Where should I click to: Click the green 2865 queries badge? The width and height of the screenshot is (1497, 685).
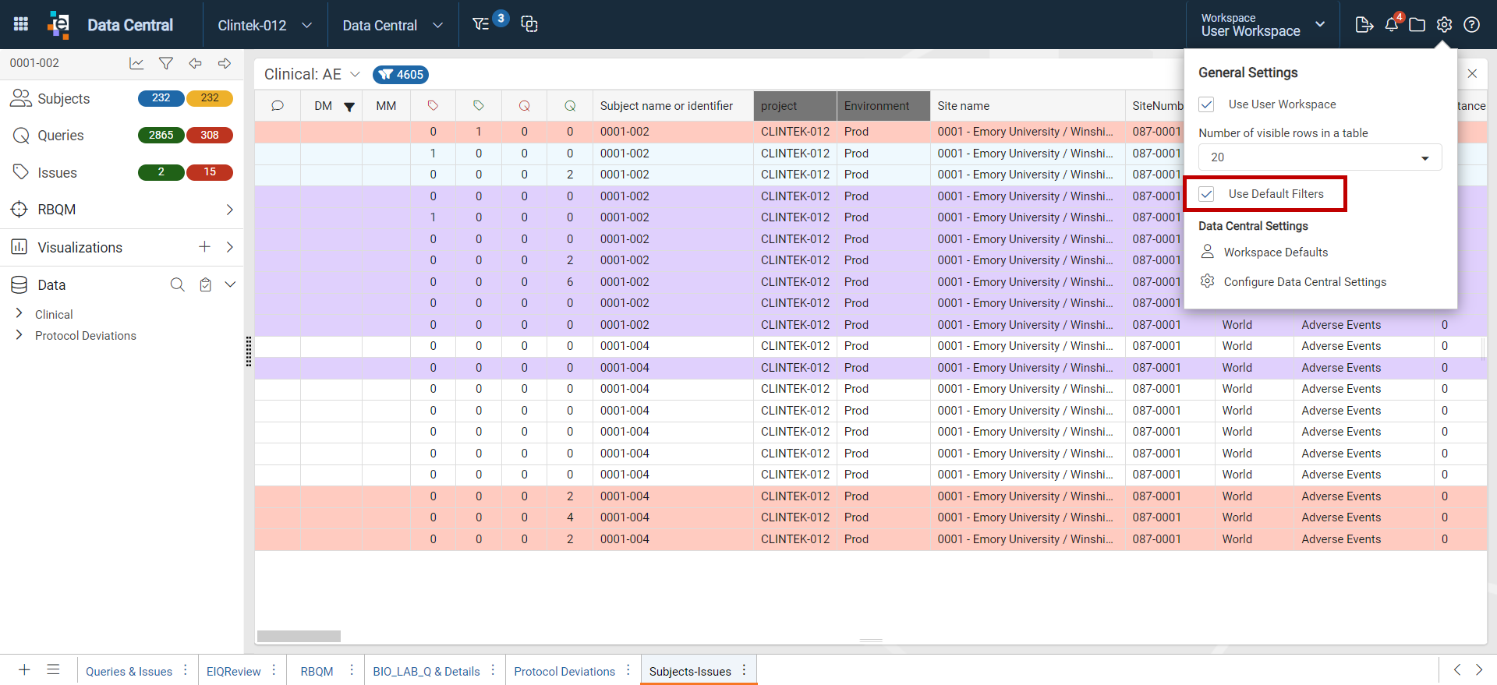point(161,135)
